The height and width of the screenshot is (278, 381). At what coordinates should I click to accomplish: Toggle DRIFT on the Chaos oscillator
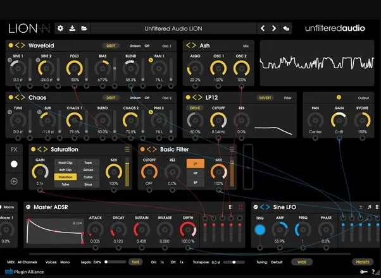111,98
